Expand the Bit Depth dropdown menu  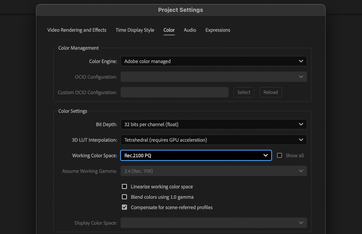pyautogui.click(x=213, y=124)
